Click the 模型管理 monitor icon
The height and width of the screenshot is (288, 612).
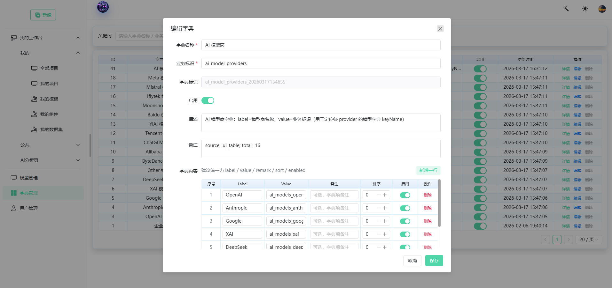coord(14,178)
